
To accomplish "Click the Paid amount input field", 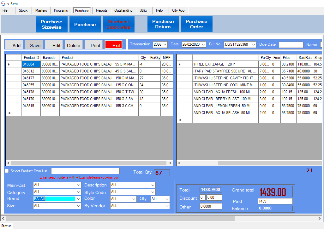I will 275,201.
